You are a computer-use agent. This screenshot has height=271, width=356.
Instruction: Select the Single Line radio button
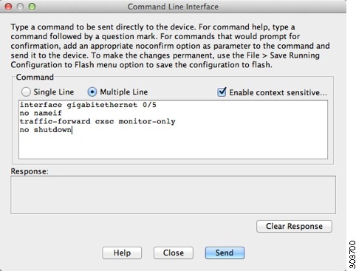(x=26, y=92)
